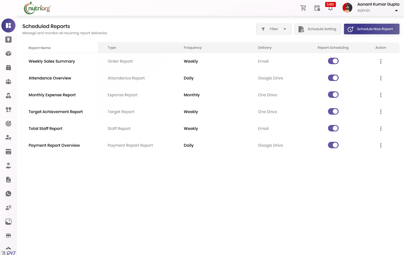Open the target bullseye sidebar icon
This screenshot has width=404, height=255.
pyautogui.click(x=8, y=124)
